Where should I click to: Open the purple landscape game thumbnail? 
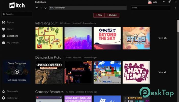(x=78, y=38)
